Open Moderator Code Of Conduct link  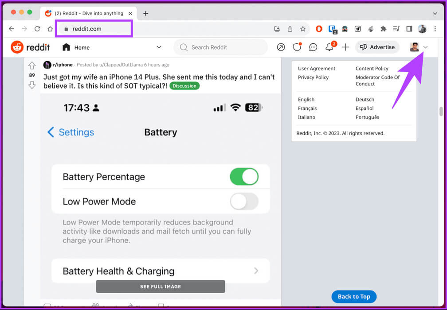(378, 81)
